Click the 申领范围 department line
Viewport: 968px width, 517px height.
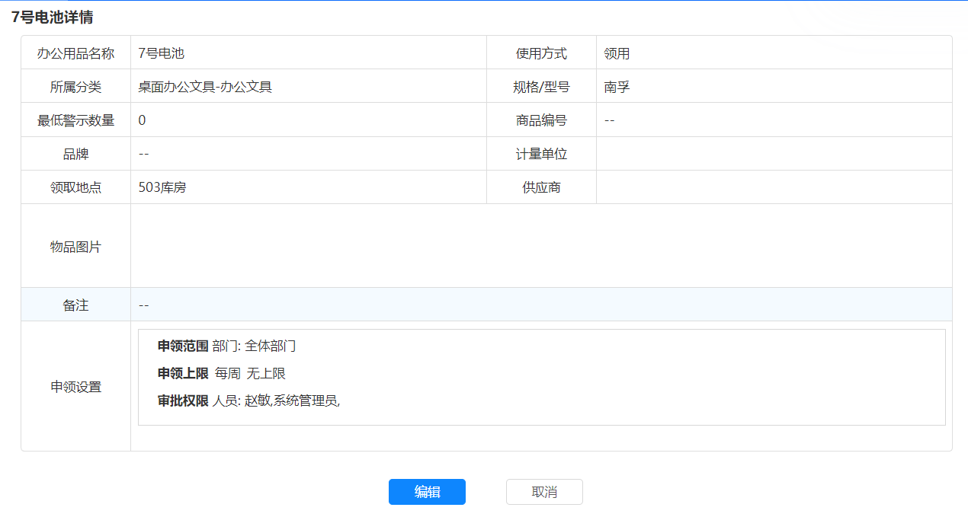tap(226, 346)
